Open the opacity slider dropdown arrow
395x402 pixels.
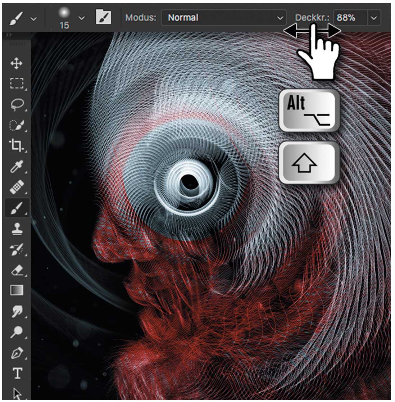click(374, 18)
